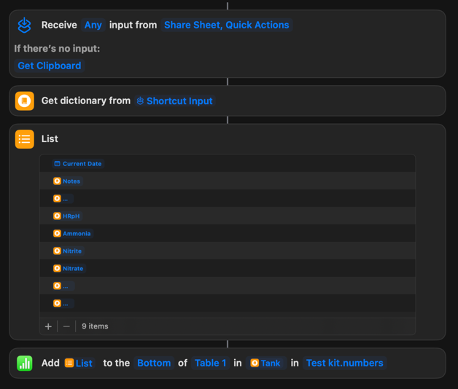Select the Current Date list item
The height and width of the screenshot is (389, 458).
pyautogui.click(x=78, y=164)
